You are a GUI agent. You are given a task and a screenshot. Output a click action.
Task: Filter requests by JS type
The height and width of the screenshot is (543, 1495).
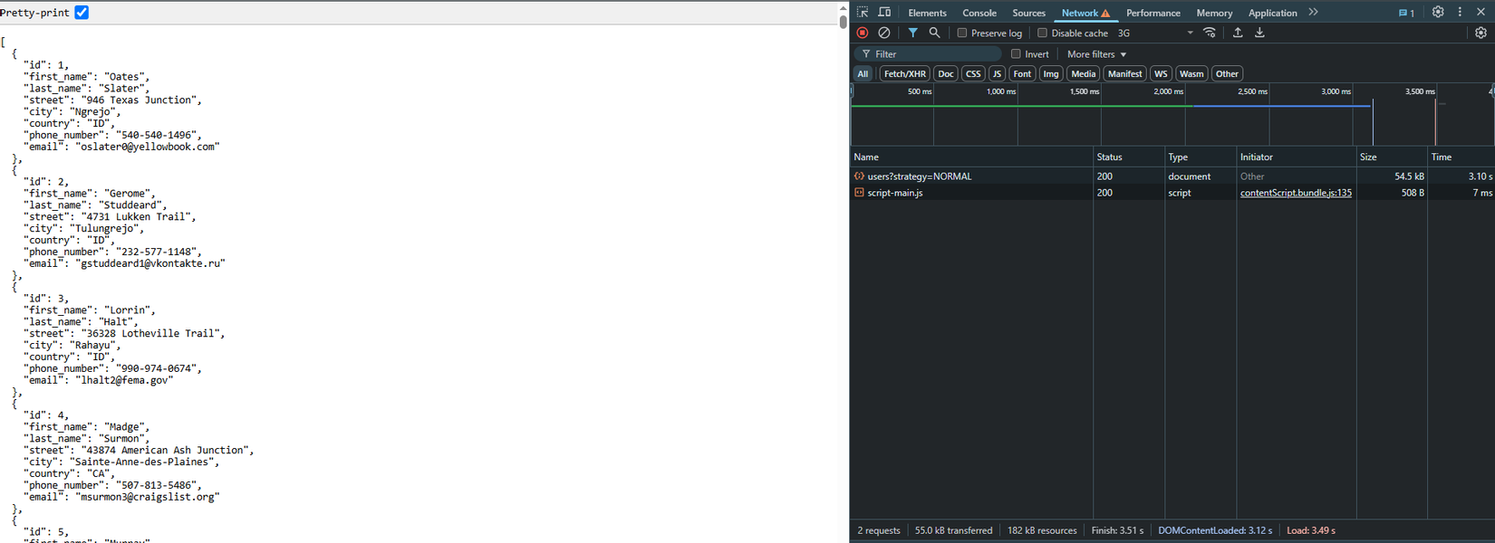[x=997, y=73]
